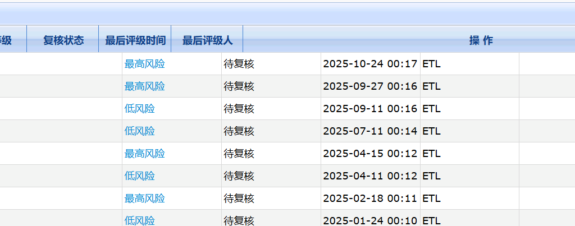Click ETL rater in 2025-02-18 row
This screenshot has width=575, height=226.
click(x=431, y=199)
